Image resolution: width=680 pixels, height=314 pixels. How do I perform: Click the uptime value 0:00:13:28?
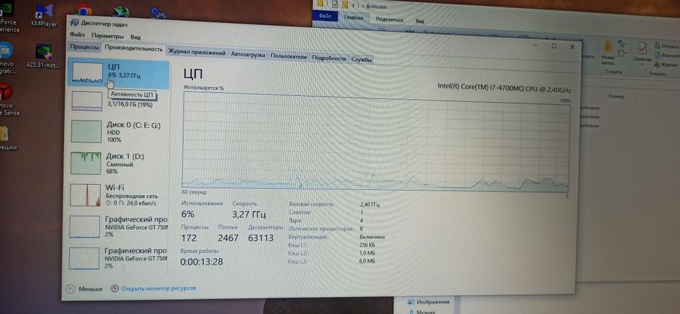[x=201, y=262]
